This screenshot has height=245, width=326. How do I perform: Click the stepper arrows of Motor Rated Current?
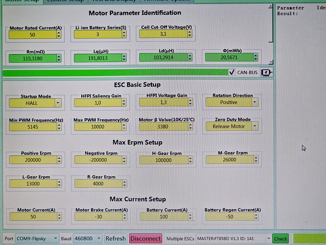tap(59, 35)
